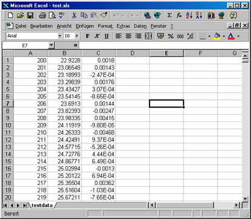The width and height of the screenshot is (251, 219).
Task: Redo the last undone action
Action: point(131,15)
